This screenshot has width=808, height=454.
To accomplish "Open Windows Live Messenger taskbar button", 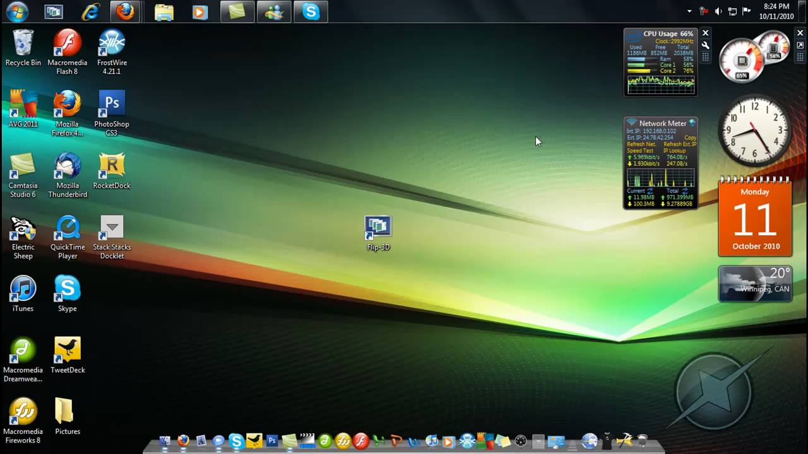I will pos(273,11).
